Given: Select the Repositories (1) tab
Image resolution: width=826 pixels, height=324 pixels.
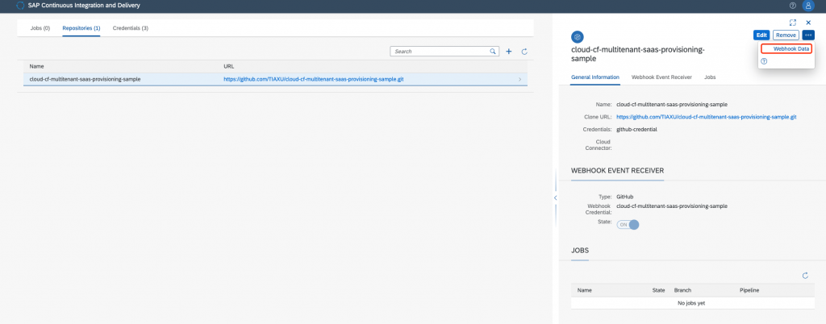Looking at the screenshot, I should (x=81, y=28).
